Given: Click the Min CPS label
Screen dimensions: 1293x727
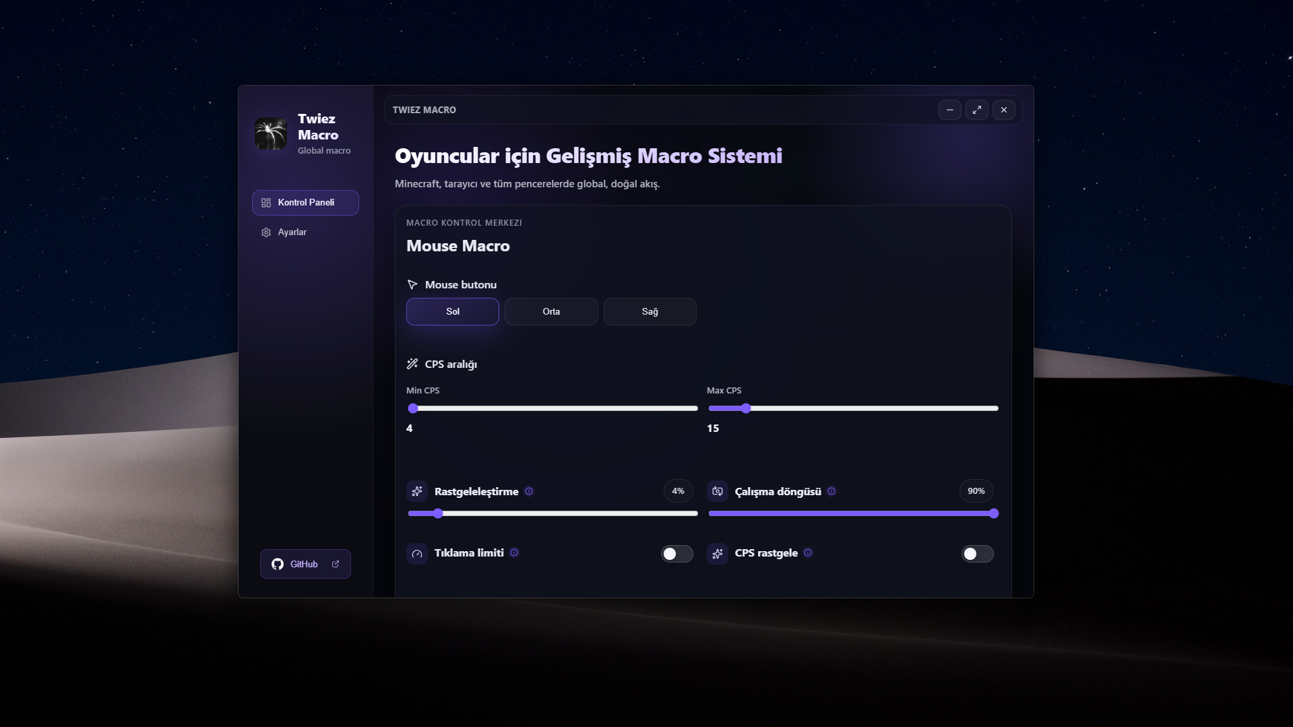Looking at the screenshot, I should point(423,391).
